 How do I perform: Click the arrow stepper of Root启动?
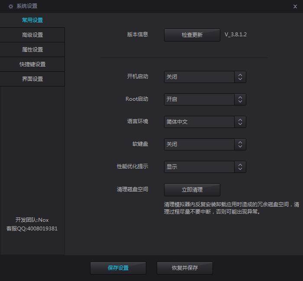pos(240,99)
